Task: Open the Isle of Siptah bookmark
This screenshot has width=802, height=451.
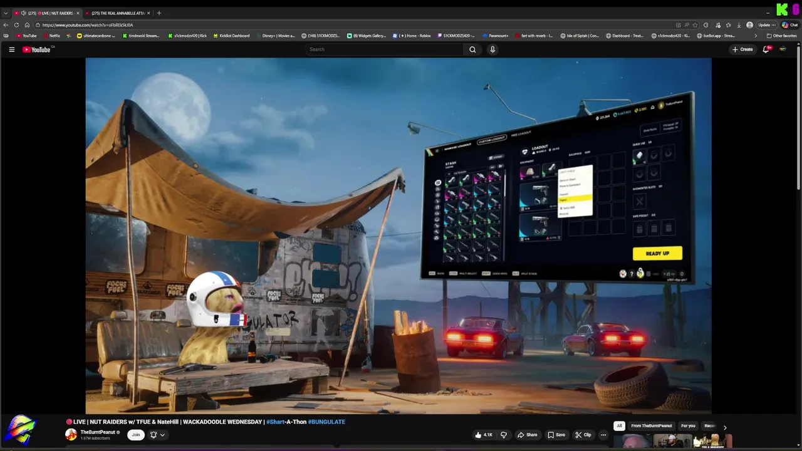Action: (580, 36)
